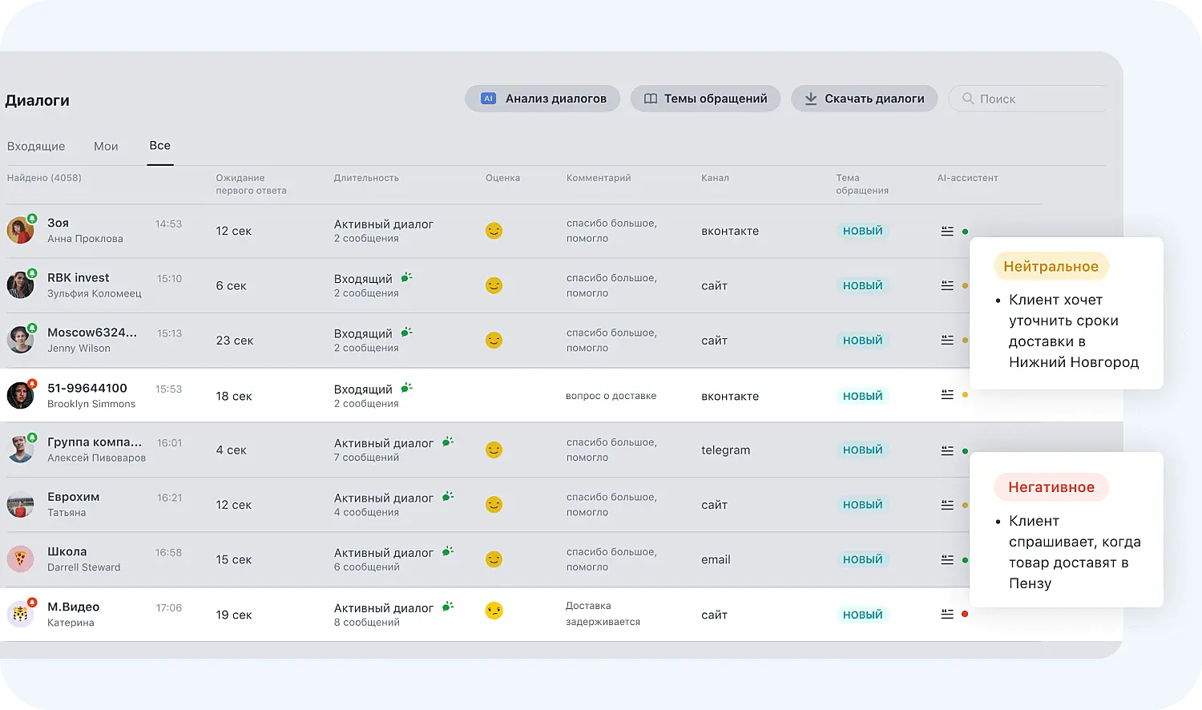Image resolution: width=1202 pixels, height=710 pixels.
Task: Switch to the Входящие tab
Action: click(36, 146)
